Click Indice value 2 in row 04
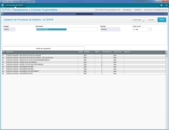Screen dimensions: 169x130 click(99, 62)
